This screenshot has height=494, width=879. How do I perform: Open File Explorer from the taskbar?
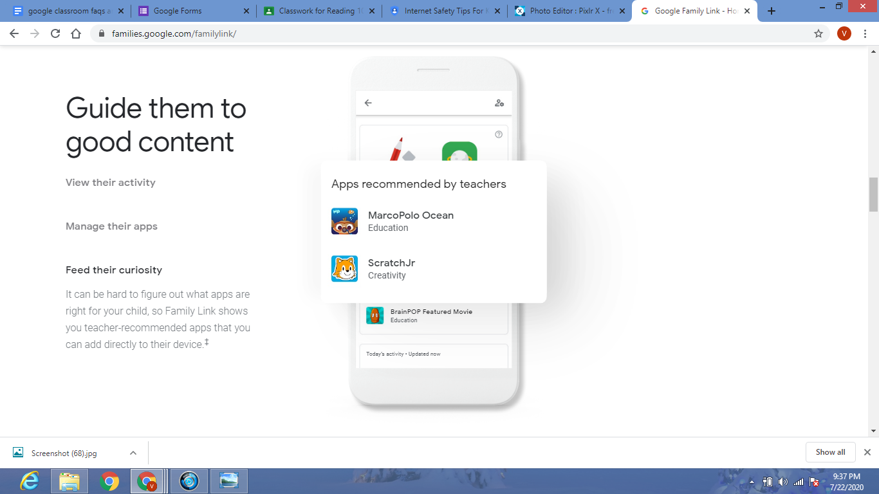(69, 481)
